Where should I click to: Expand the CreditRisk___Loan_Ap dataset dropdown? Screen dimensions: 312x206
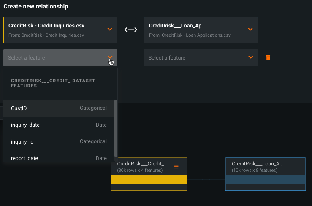coord(250,29)
